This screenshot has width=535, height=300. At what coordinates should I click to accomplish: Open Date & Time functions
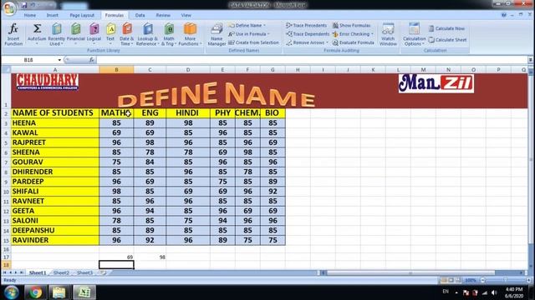[126, 34]
